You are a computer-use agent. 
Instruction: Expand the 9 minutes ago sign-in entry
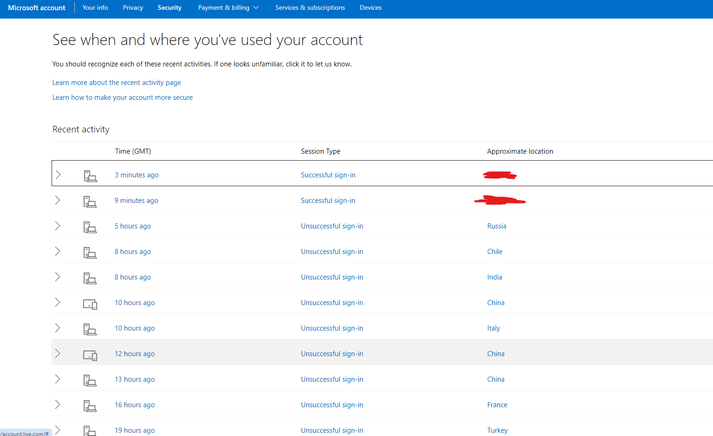[x=58, y=200]
